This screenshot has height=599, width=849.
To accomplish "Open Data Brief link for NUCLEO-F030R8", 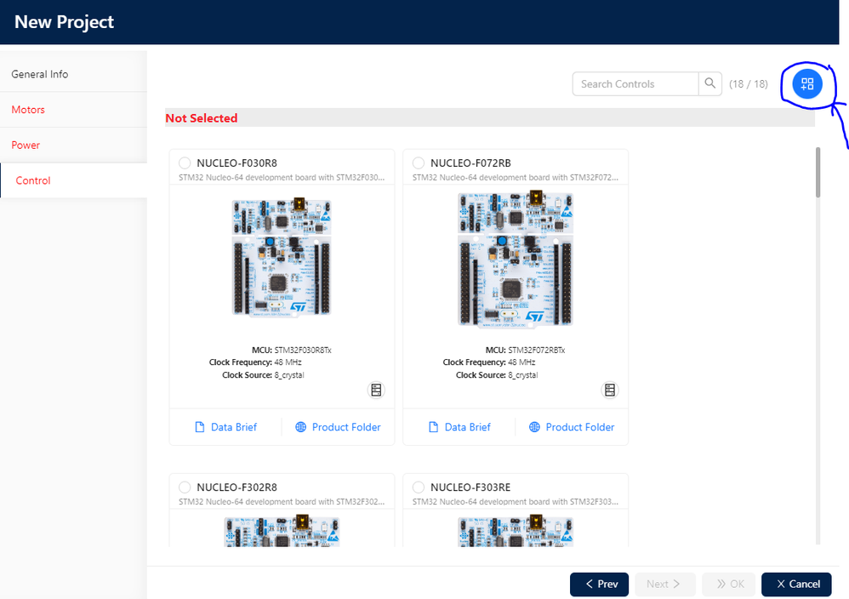I will pos(225,427).
